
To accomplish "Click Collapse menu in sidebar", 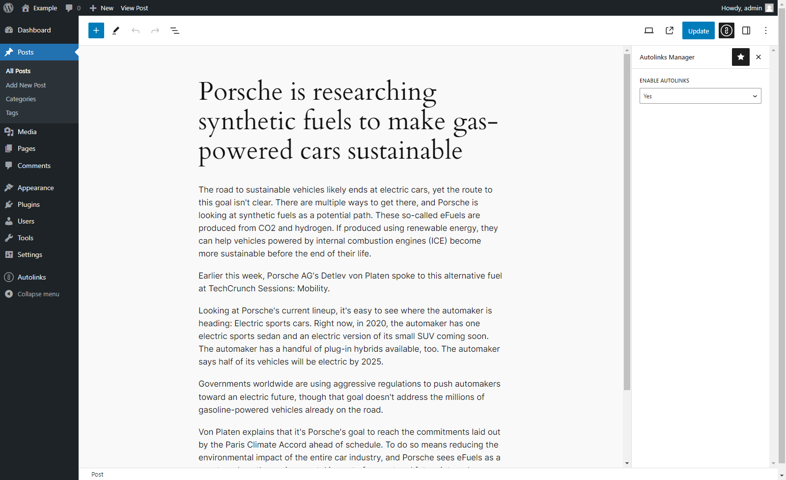I will click(39, 294).
